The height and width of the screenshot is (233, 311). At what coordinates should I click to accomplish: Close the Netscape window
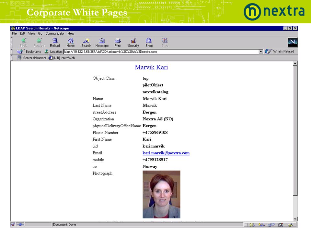(x=295, y=28)
